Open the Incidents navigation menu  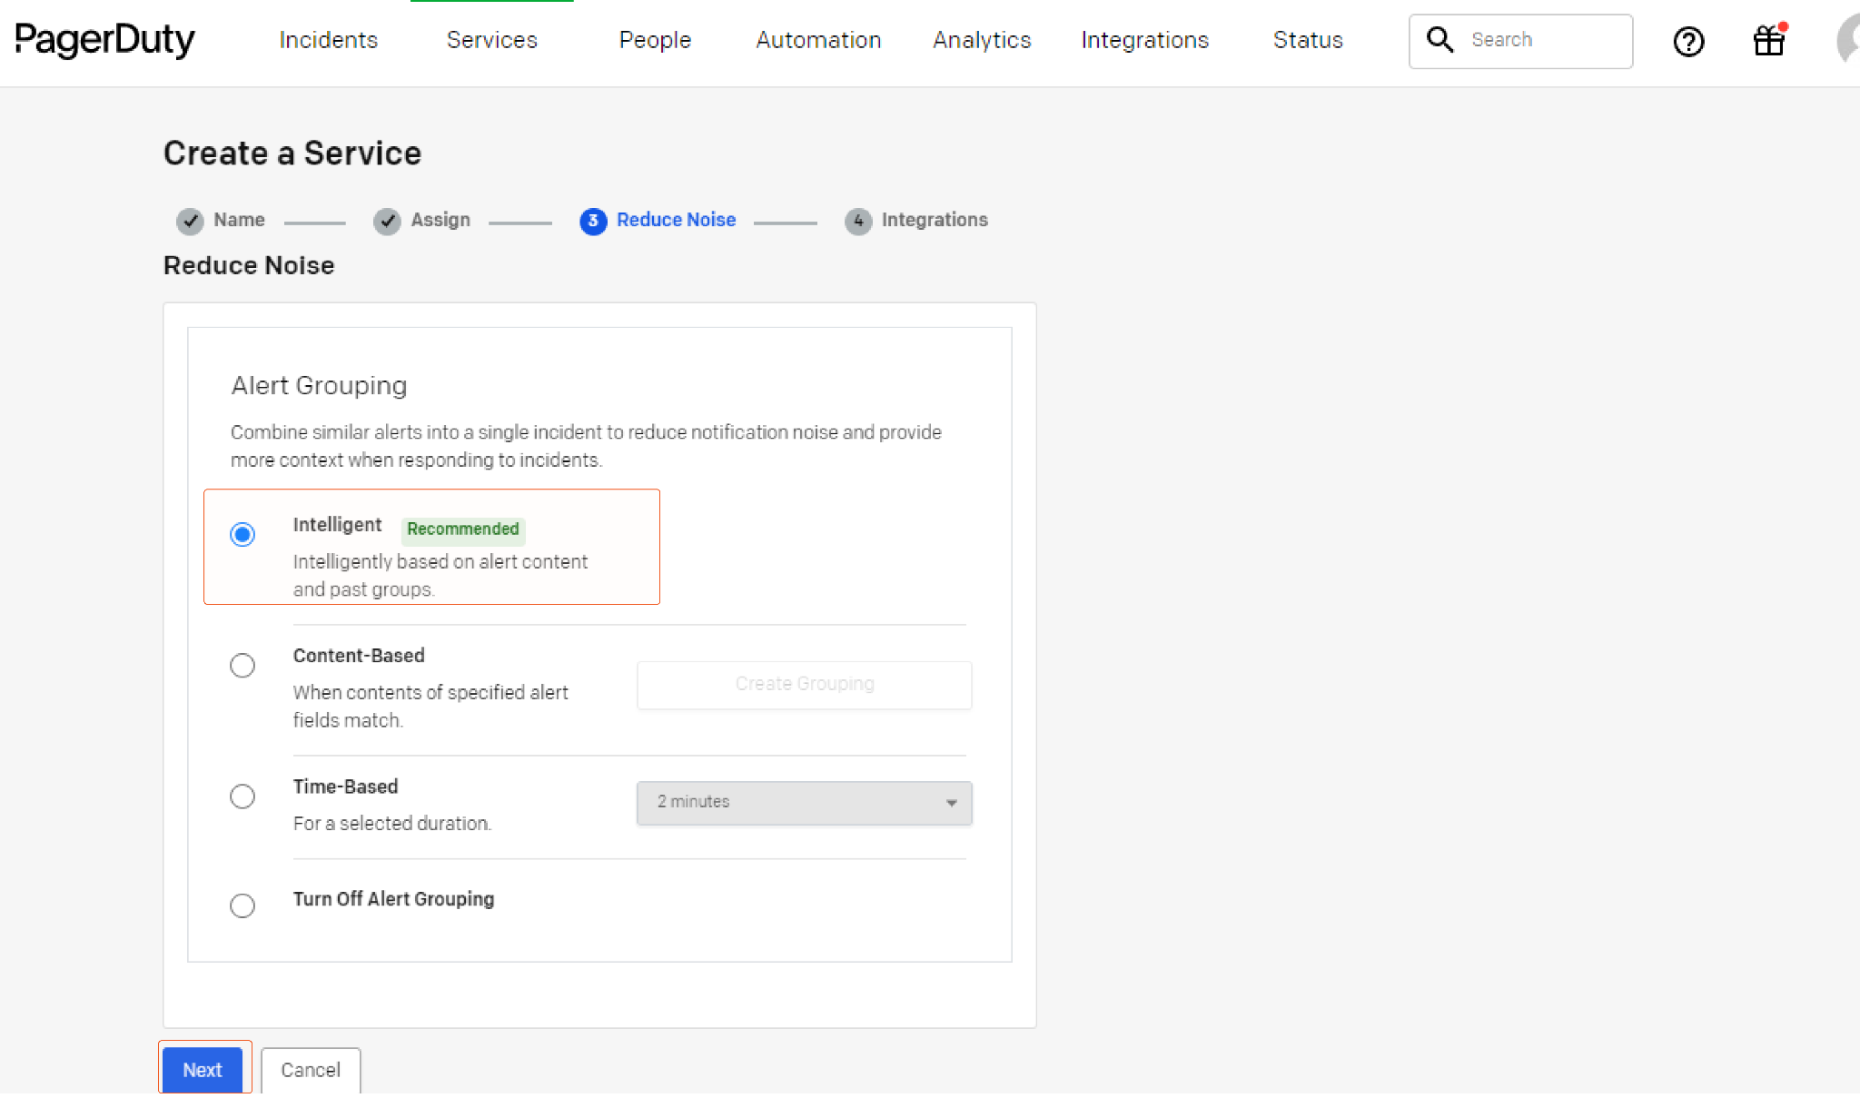(x=328, y=40)
